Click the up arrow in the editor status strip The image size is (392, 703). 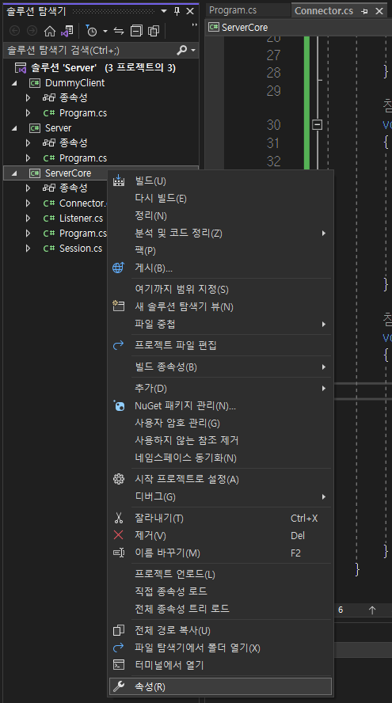coord(372,610)
